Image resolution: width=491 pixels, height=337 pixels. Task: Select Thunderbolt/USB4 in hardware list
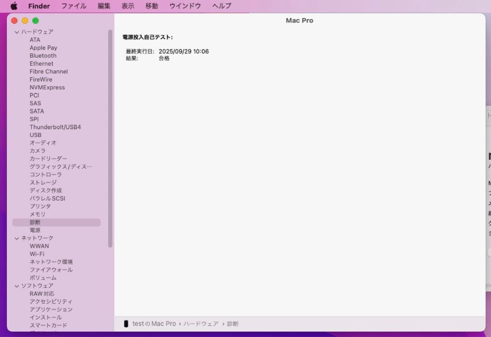[55, 127]
